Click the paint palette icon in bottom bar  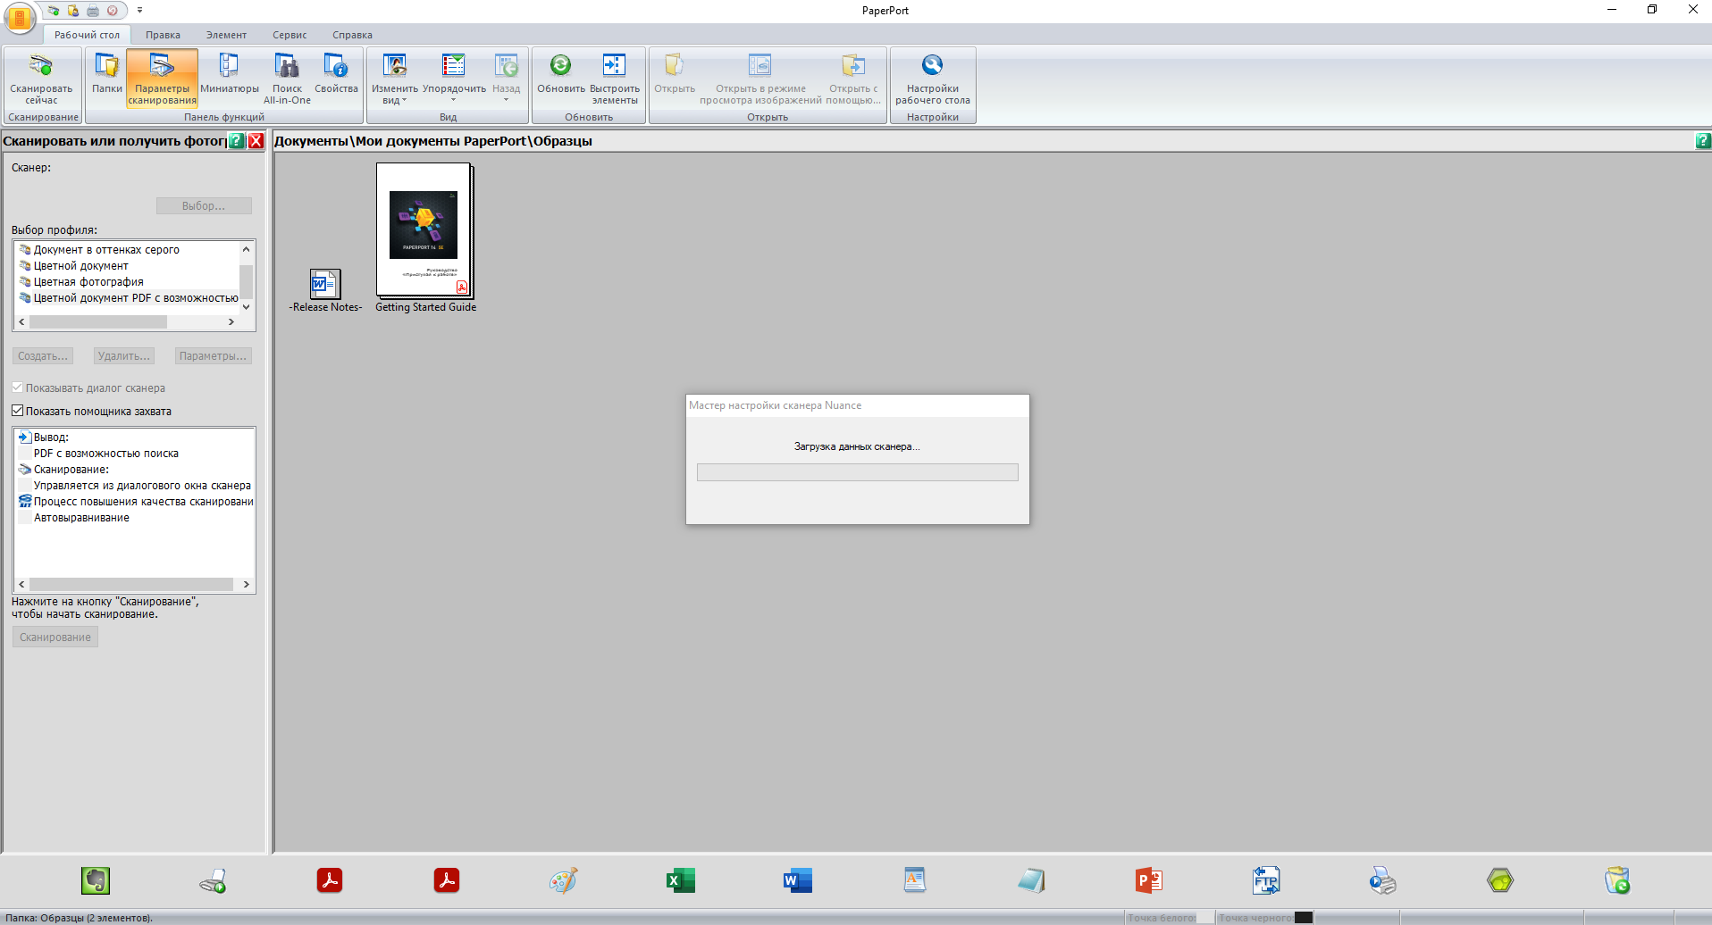click(564, 881)
